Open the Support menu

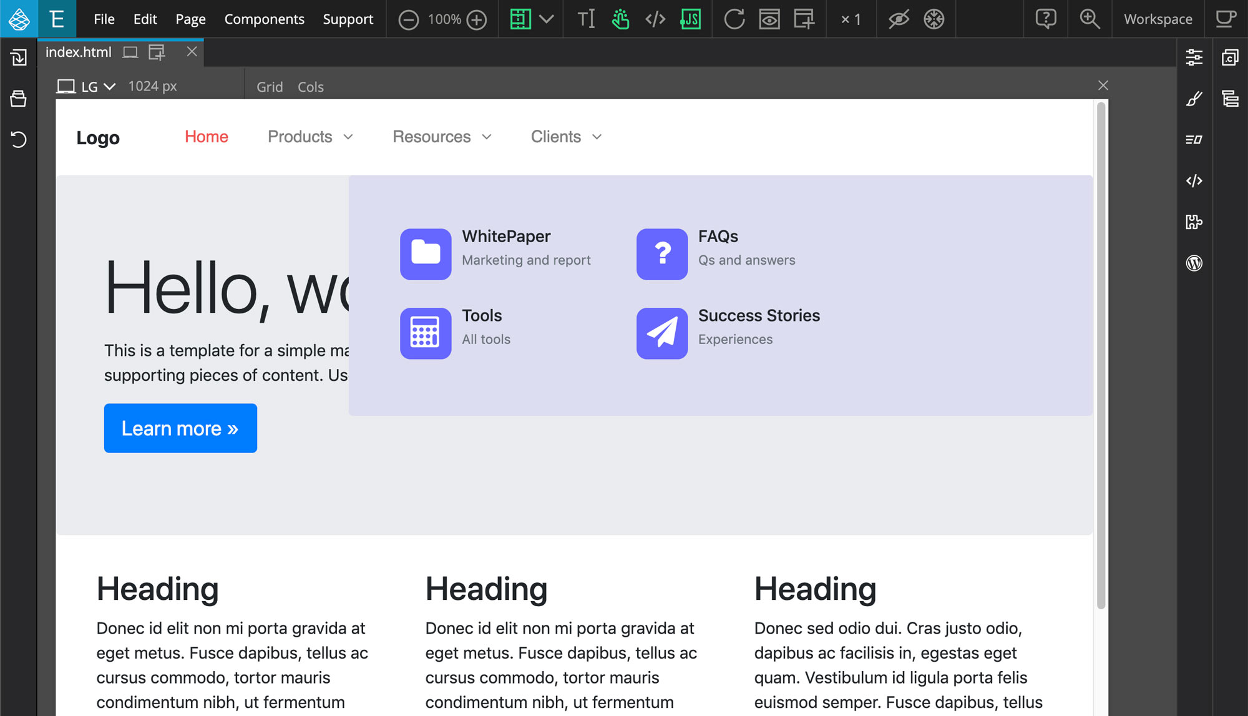coord(348,19)
